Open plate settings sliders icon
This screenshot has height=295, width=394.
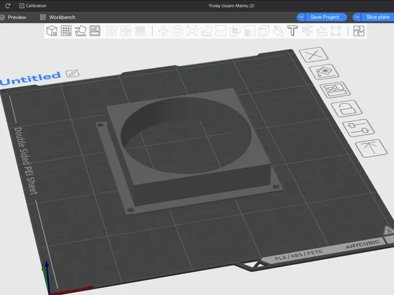click(358, 128)
